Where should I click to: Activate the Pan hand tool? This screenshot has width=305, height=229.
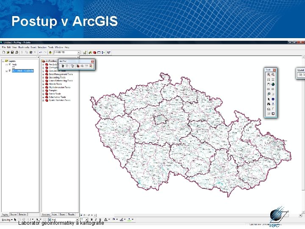point(269,84)
